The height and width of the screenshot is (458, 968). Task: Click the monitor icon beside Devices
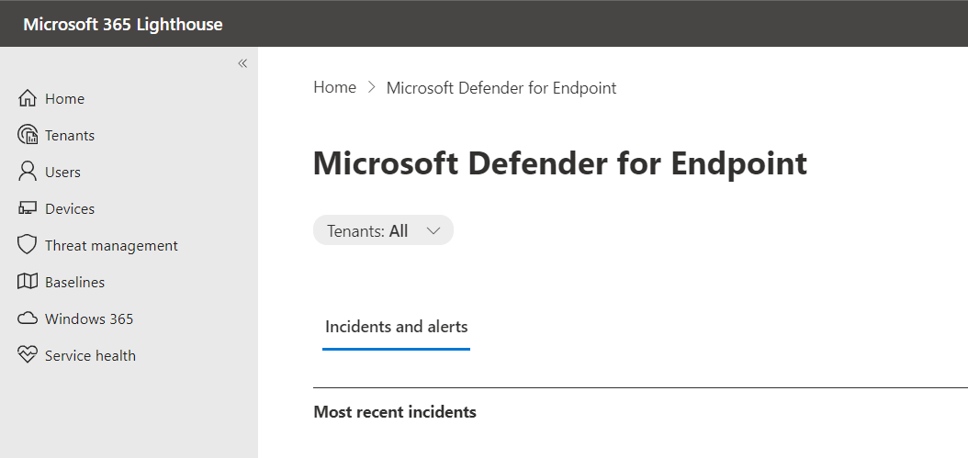pyautogui.click(x=28, y=208)
